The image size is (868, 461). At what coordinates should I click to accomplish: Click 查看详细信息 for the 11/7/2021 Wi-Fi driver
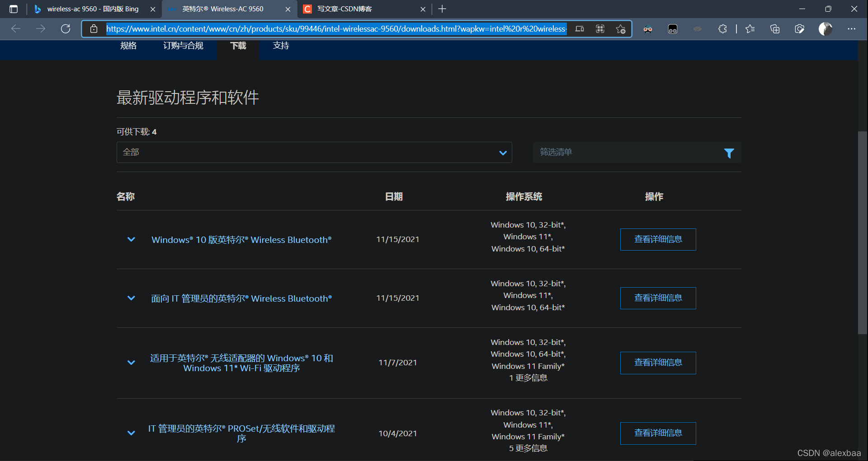658,363
